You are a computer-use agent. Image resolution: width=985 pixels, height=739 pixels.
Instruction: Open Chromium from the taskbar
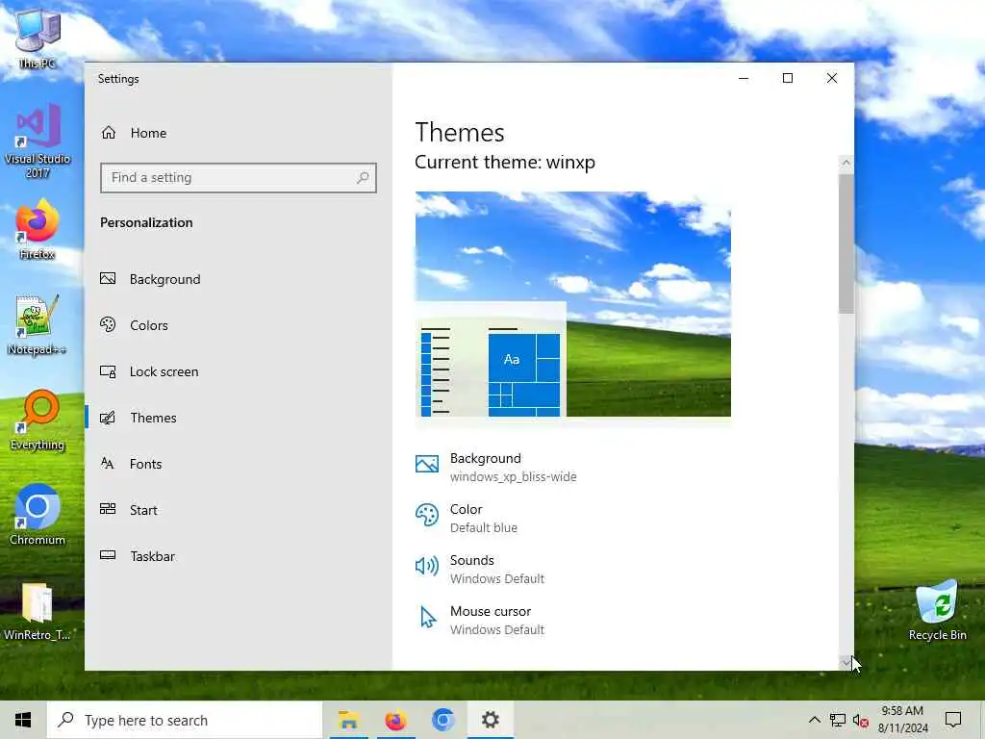[x=442, y=720]
